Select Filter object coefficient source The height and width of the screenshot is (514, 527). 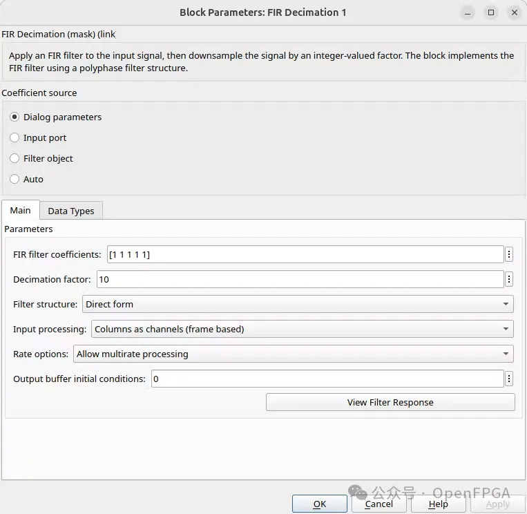(15, 159)
